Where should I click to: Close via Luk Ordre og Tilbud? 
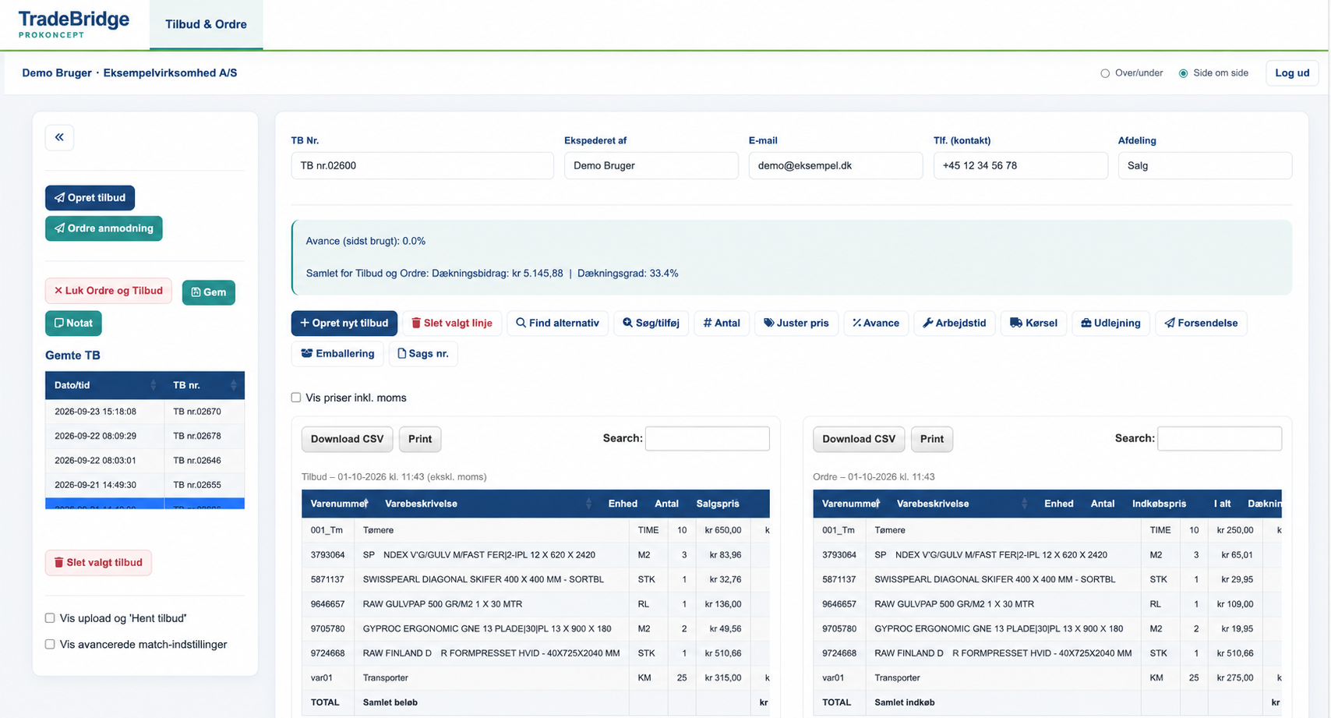pyautogui.click(x=108, y=291)
